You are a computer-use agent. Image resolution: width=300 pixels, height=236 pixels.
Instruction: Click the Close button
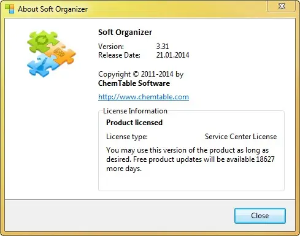pyautogui.click(x=260, y=216)
